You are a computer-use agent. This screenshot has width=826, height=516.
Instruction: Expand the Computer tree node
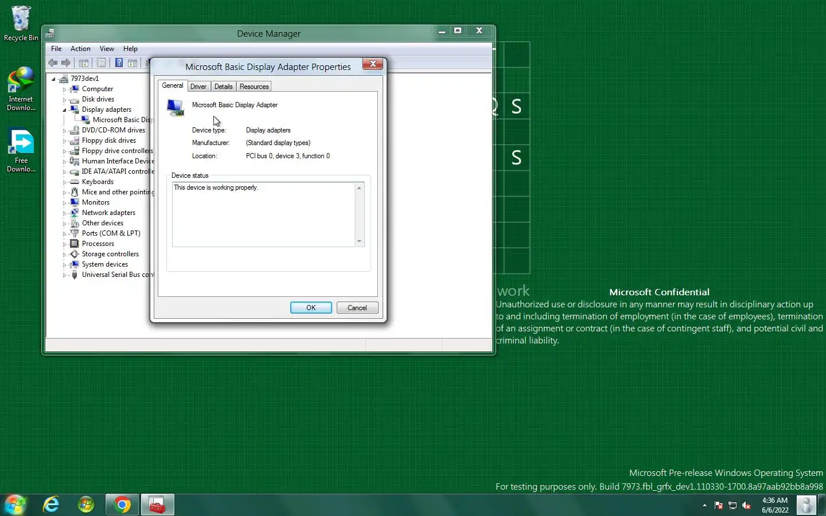[64, 89]
